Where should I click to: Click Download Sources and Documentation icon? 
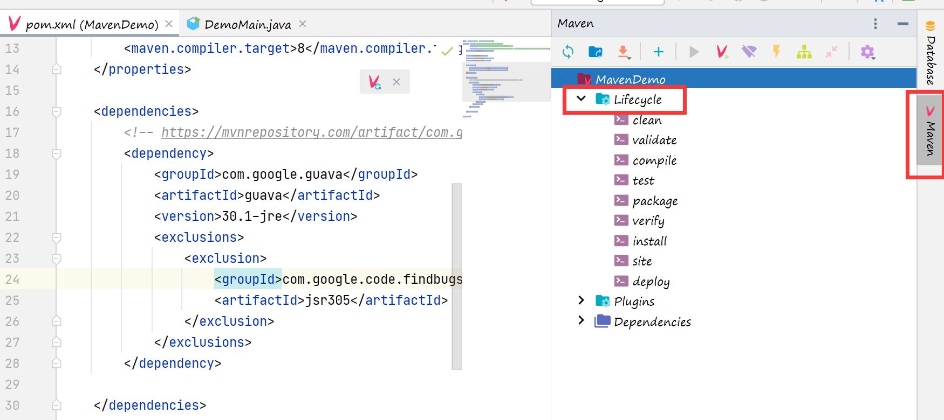(x=624, y=52)
